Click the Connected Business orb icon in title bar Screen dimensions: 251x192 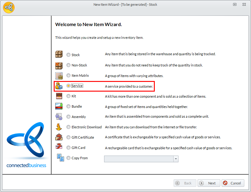coord(9,7)
